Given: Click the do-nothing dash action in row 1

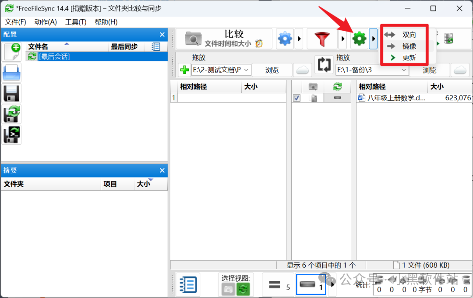Looking at the screenshot, I should coord(337,98).
